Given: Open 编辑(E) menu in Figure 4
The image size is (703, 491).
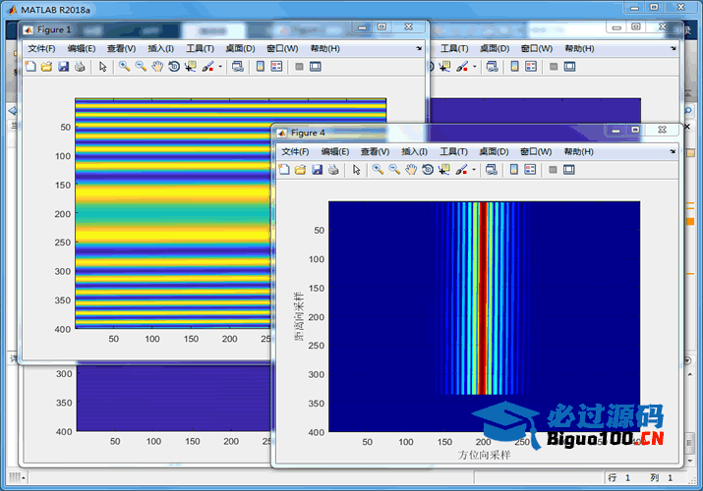Looking at the screenshot, I should [335, 152].
